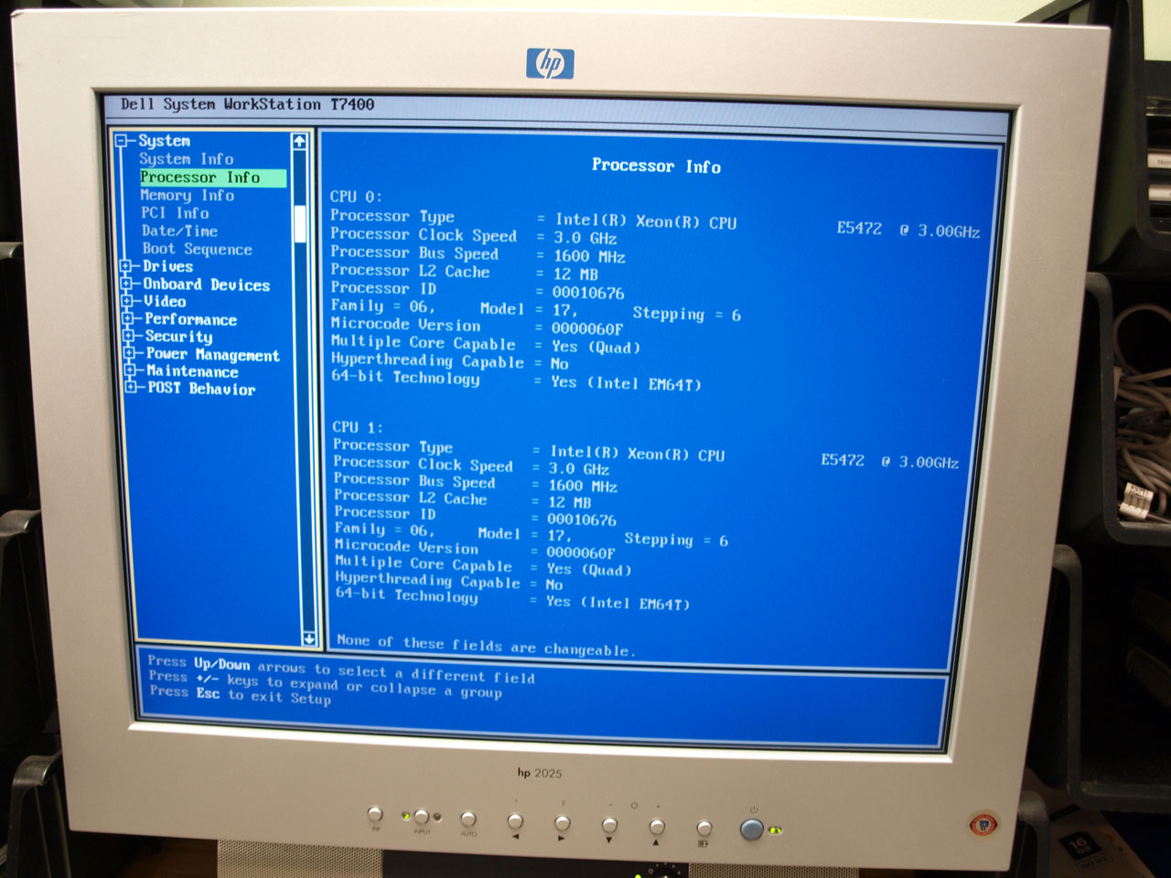The width and height of the screenshot is (1171, 878).
Task: Click CPU 1's Hyperthreading Capable "No" value
Action: (554, 584)
